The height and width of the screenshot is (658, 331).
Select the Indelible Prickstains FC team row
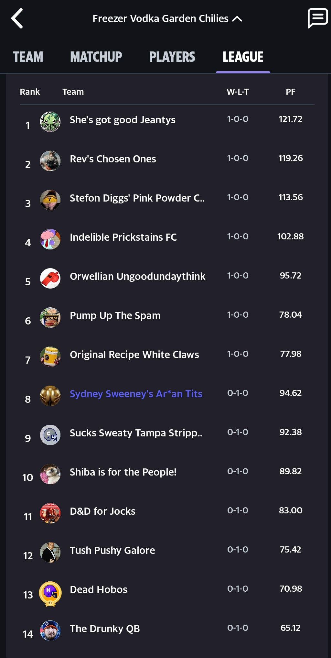coord(123,237)
